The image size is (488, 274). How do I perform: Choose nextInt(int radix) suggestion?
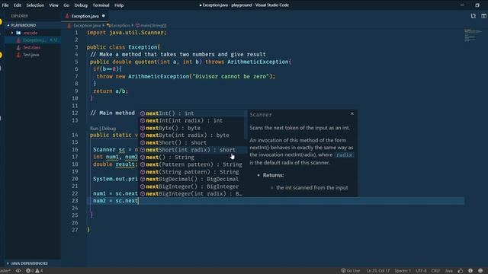[191, 120]
